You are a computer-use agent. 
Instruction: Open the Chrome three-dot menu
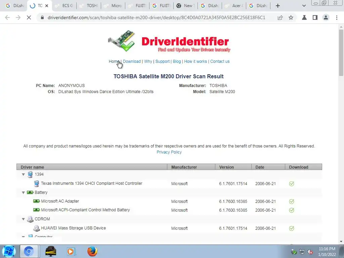point(337,17)
